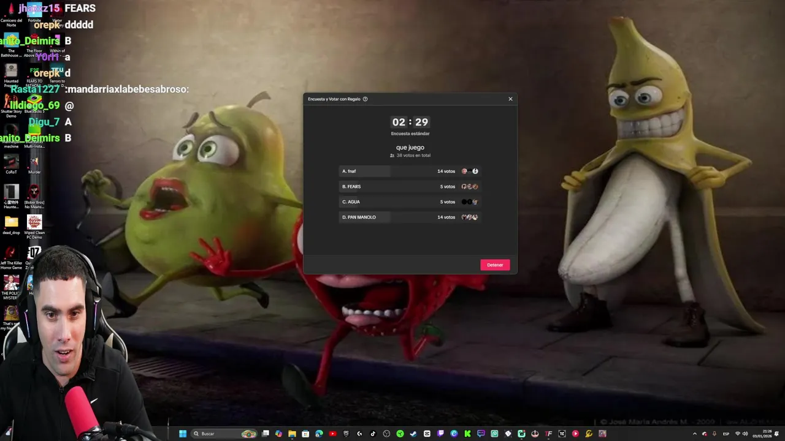Open YouTube from the taskbar
The width and height of the screenshot is (785, 441).
(332, 434)
